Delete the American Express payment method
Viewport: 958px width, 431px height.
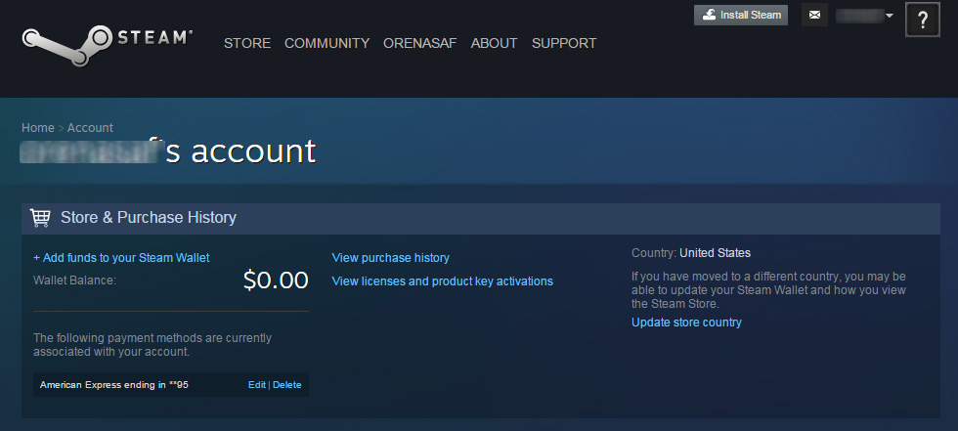287,385
